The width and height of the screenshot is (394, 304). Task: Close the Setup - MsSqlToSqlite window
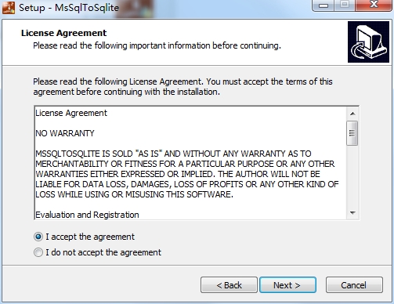coord(374,5)
